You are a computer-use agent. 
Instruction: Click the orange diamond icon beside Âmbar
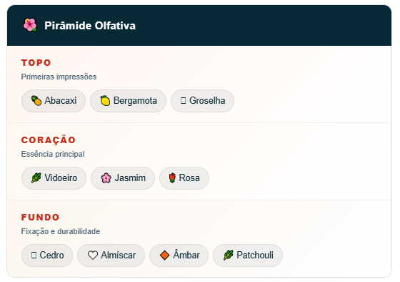pos(165,255)
